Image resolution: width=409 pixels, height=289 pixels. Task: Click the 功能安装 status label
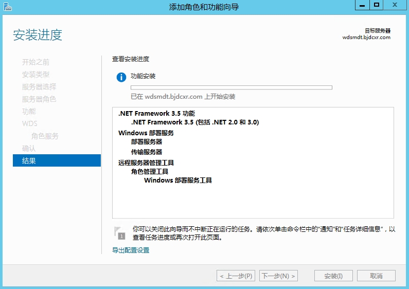tap(143, 76)
